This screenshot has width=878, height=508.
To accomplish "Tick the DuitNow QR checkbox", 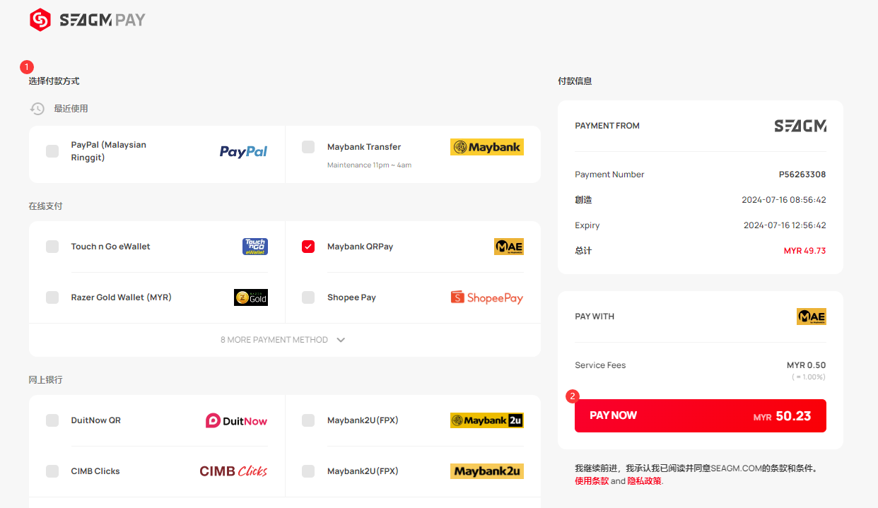I will 52,420.
